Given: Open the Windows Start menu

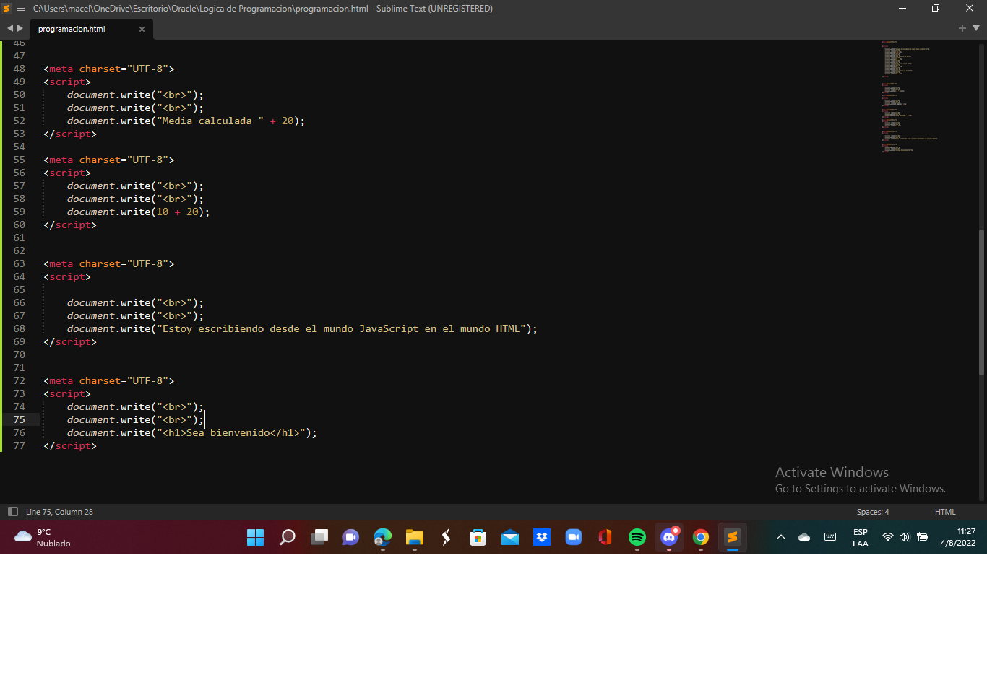Looking at the screenshot, I should (255, 537).
